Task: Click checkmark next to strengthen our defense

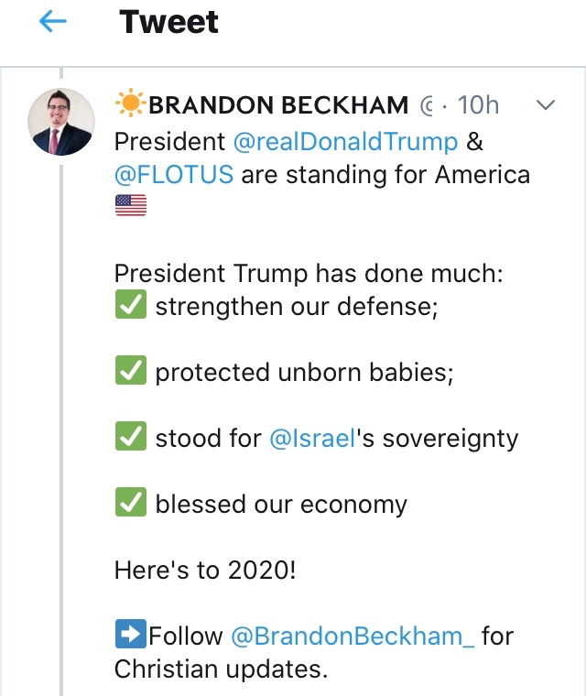Action: (131, 305)
